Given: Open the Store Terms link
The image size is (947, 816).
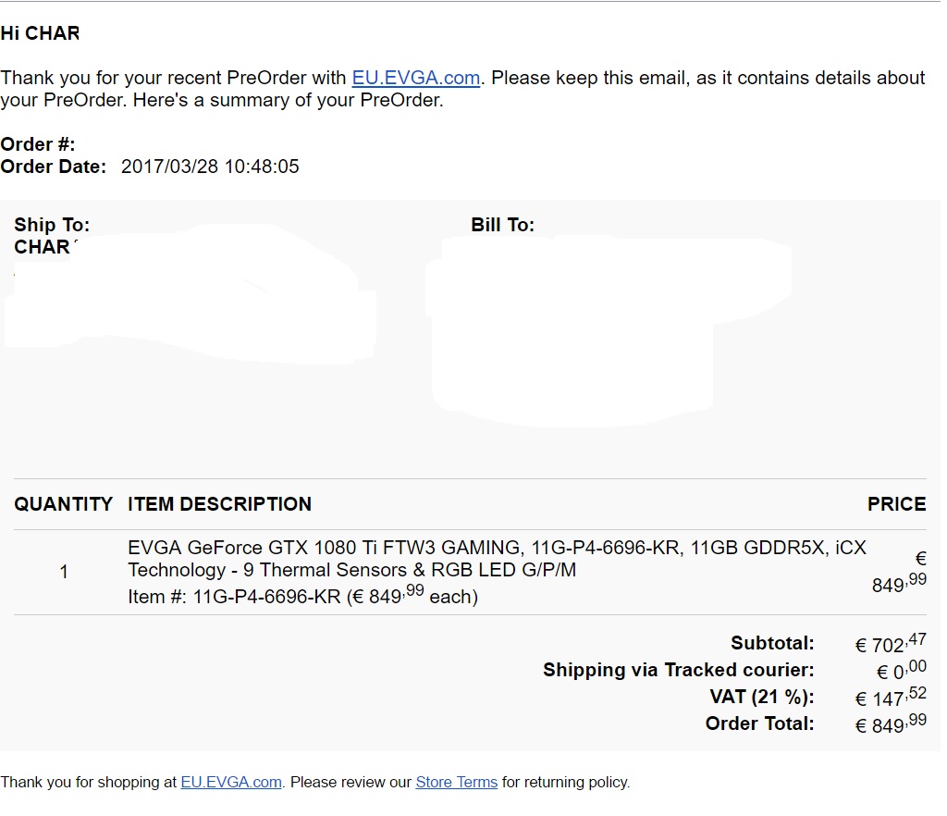Looking at the screenshot, I should 456,782.
